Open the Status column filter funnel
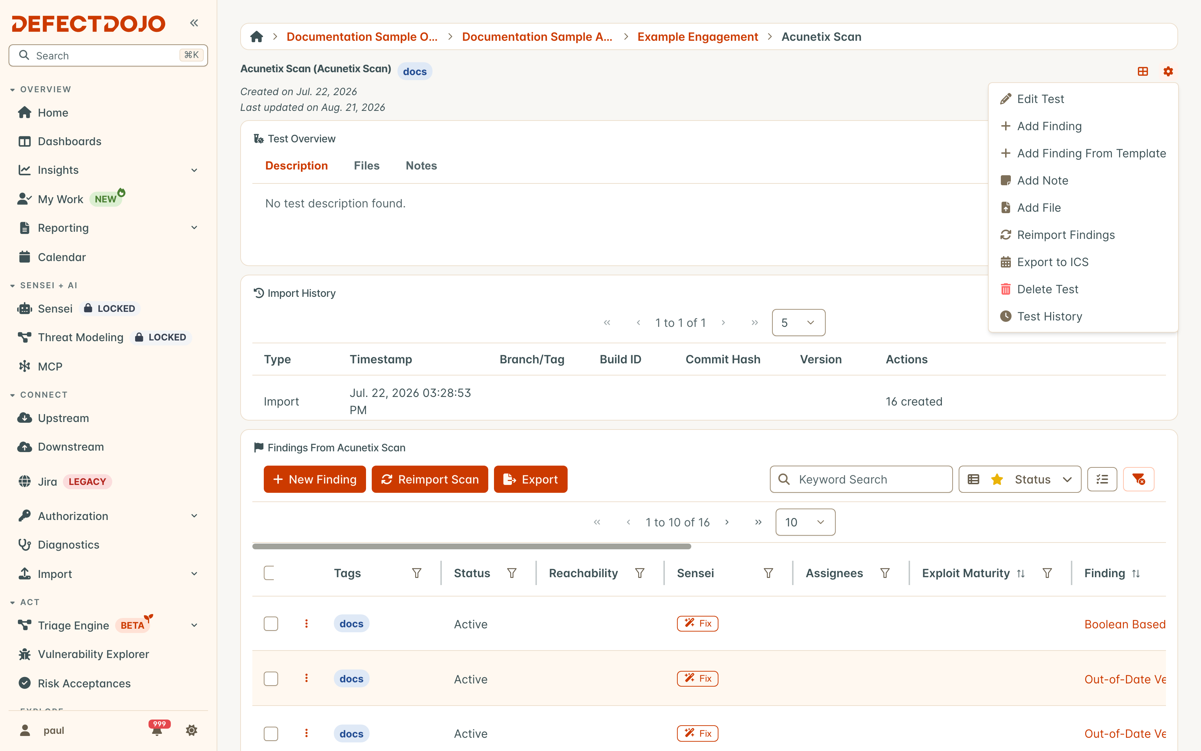The height and width of the screenshot is (751, 1201). tap(511, 573)
